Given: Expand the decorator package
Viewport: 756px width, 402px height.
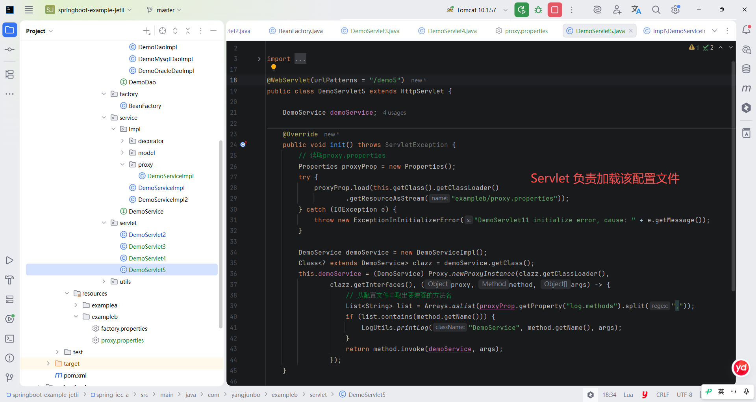Looking at the screenshot, I should [x=122, y=141].
